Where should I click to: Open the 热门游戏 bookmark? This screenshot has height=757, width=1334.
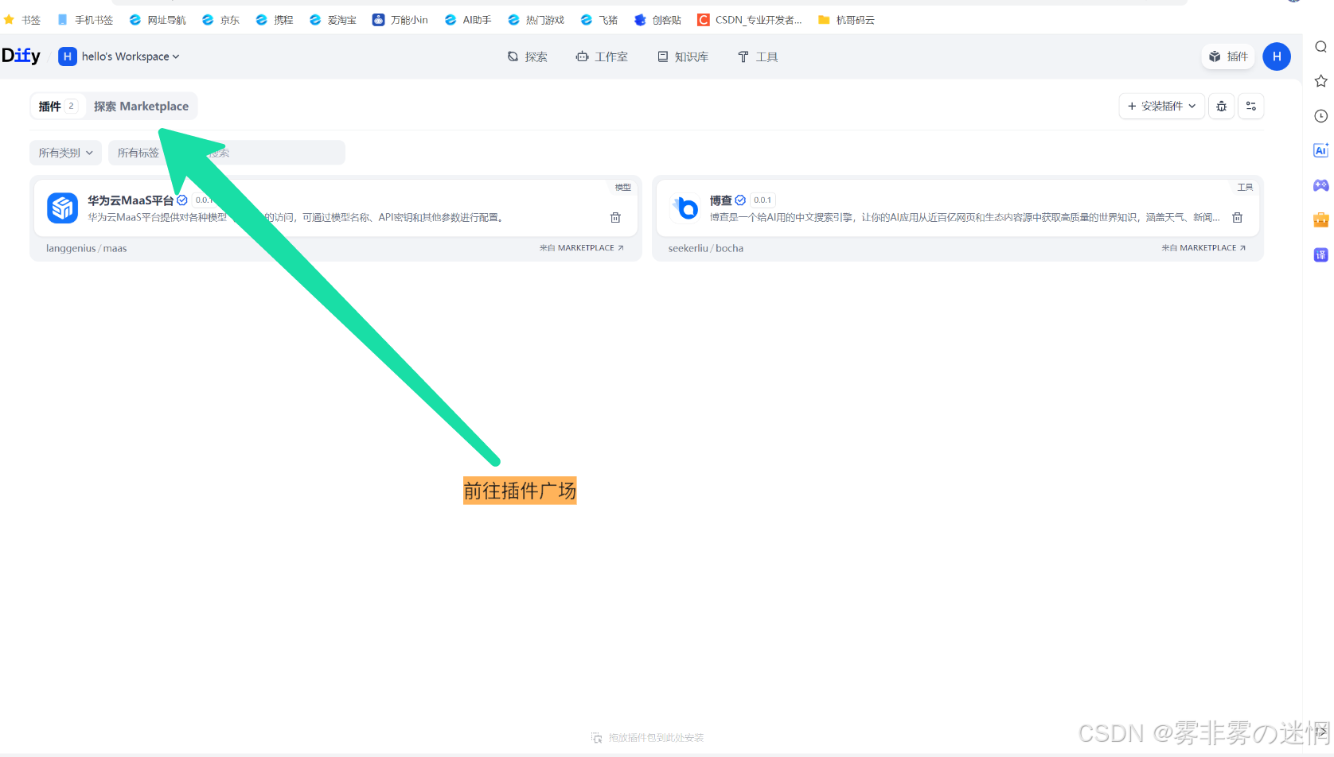[x=536, y=20]
